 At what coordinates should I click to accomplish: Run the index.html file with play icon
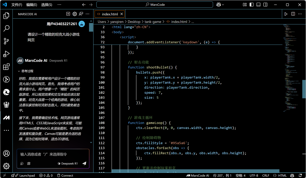pos(286,14)
